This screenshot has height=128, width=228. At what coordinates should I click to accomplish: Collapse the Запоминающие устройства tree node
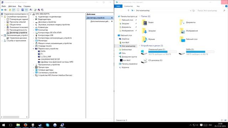[2, 35]
